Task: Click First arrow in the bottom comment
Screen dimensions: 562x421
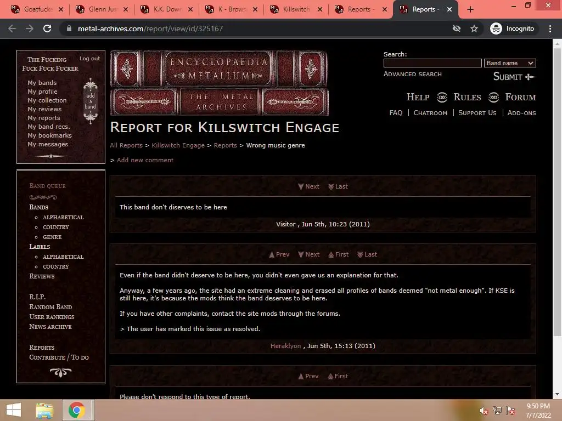Action: 338,376
